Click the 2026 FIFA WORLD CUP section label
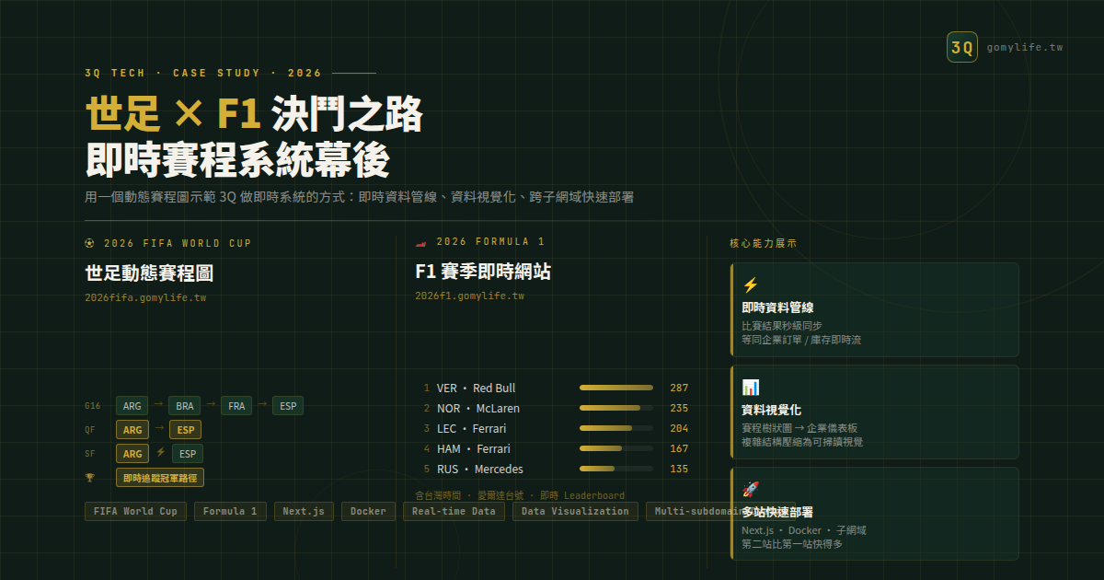This screenshot has height=580, width=1104. point(178,243)
